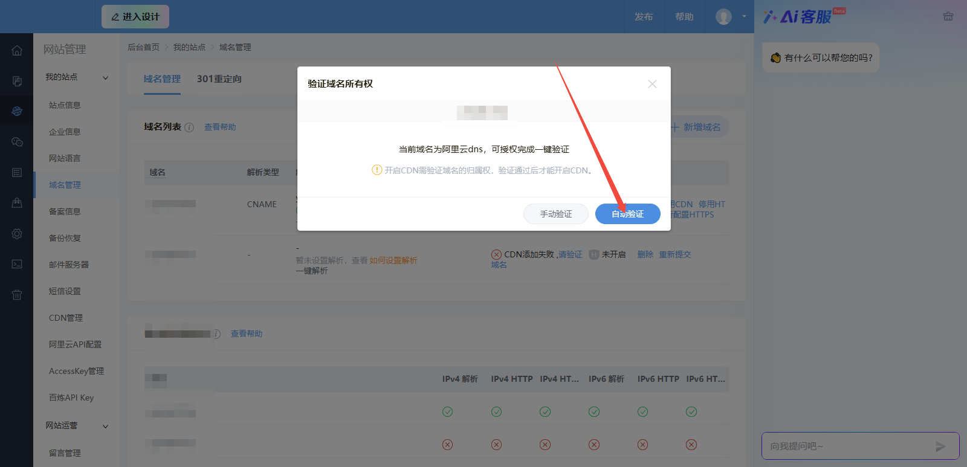Open the 帮助 menu item
The width and height of the screenshot is (967, 467).
[x=684, y=17]
